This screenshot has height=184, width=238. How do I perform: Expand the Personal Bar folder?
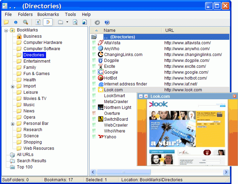point(12,124)
